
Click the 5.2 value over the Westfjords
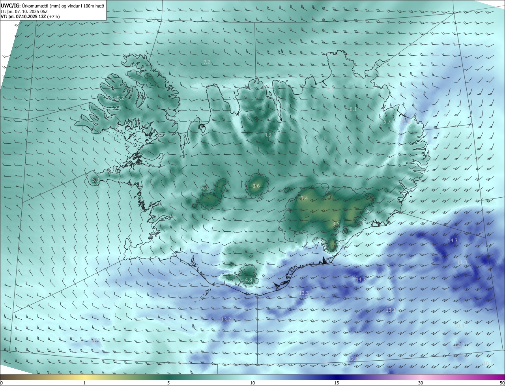[x=120, y=98]
